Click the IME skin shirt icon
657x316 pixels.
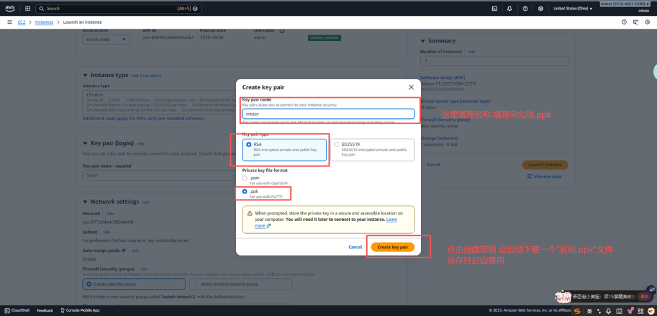click(x=630, y=311)
